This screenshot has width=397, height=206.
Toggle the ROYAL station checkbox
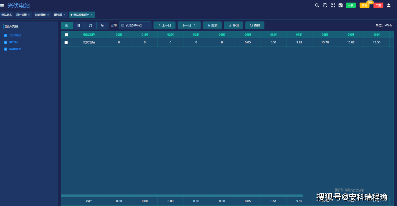(x=6, y=42)
